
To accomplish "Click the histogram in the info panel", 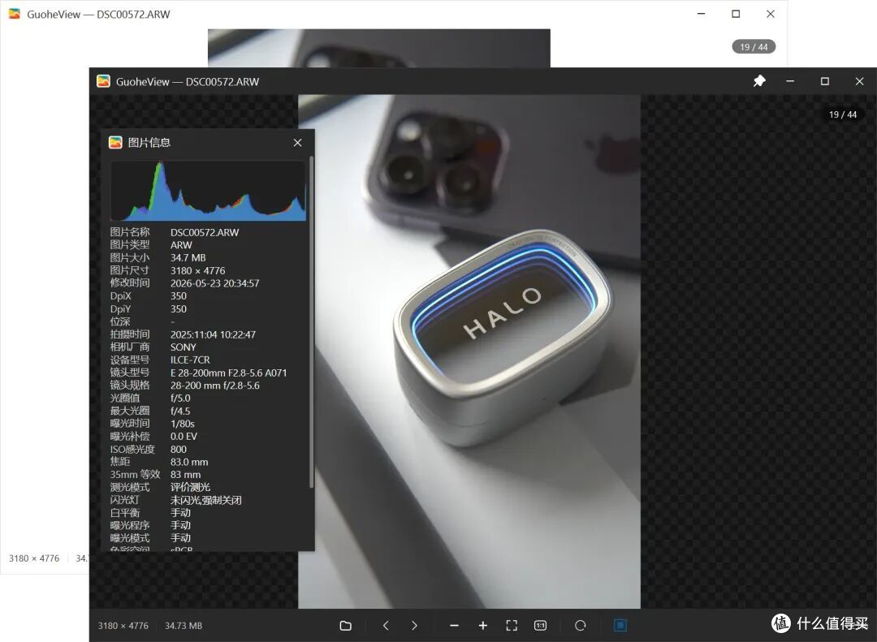I will point(208,190).
